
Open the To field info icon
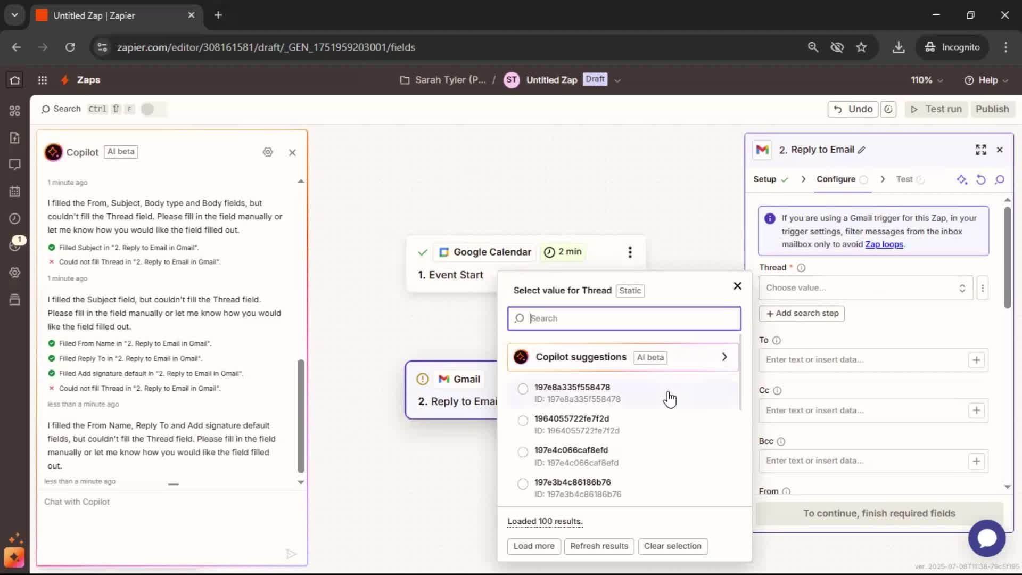pyautogui.click(x=777, y=340)
